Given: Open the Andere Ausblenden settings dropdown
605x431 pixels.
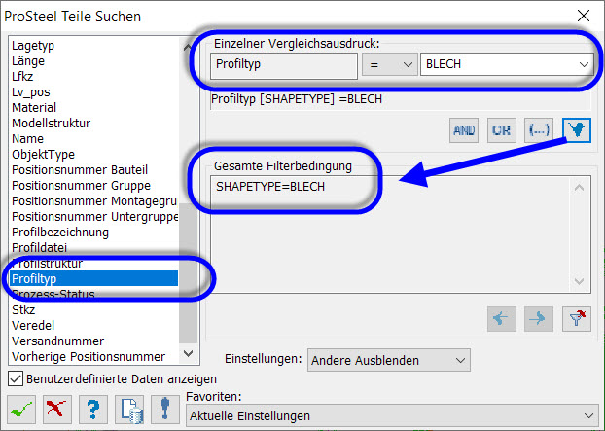Looking at the screenshot, I should (389, 360).
